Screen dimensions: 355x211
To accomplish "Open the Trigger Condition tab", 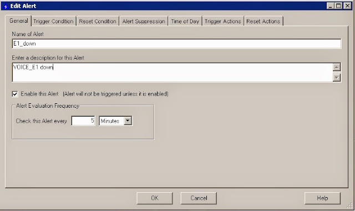I will [x=53, y=21].
